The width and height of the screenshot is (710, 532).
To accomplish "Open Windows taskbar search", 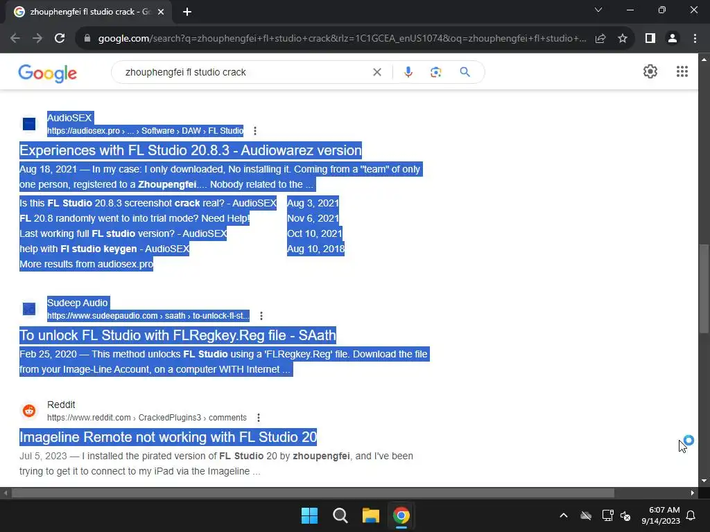I will 340,515.
